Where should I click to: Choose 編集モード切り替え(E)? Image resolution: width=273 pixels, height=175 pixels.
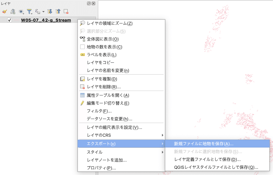(121, 103)
